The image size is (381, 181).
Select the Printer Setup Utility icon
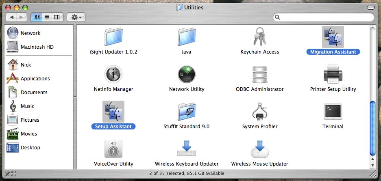click(x=333, y=74)
